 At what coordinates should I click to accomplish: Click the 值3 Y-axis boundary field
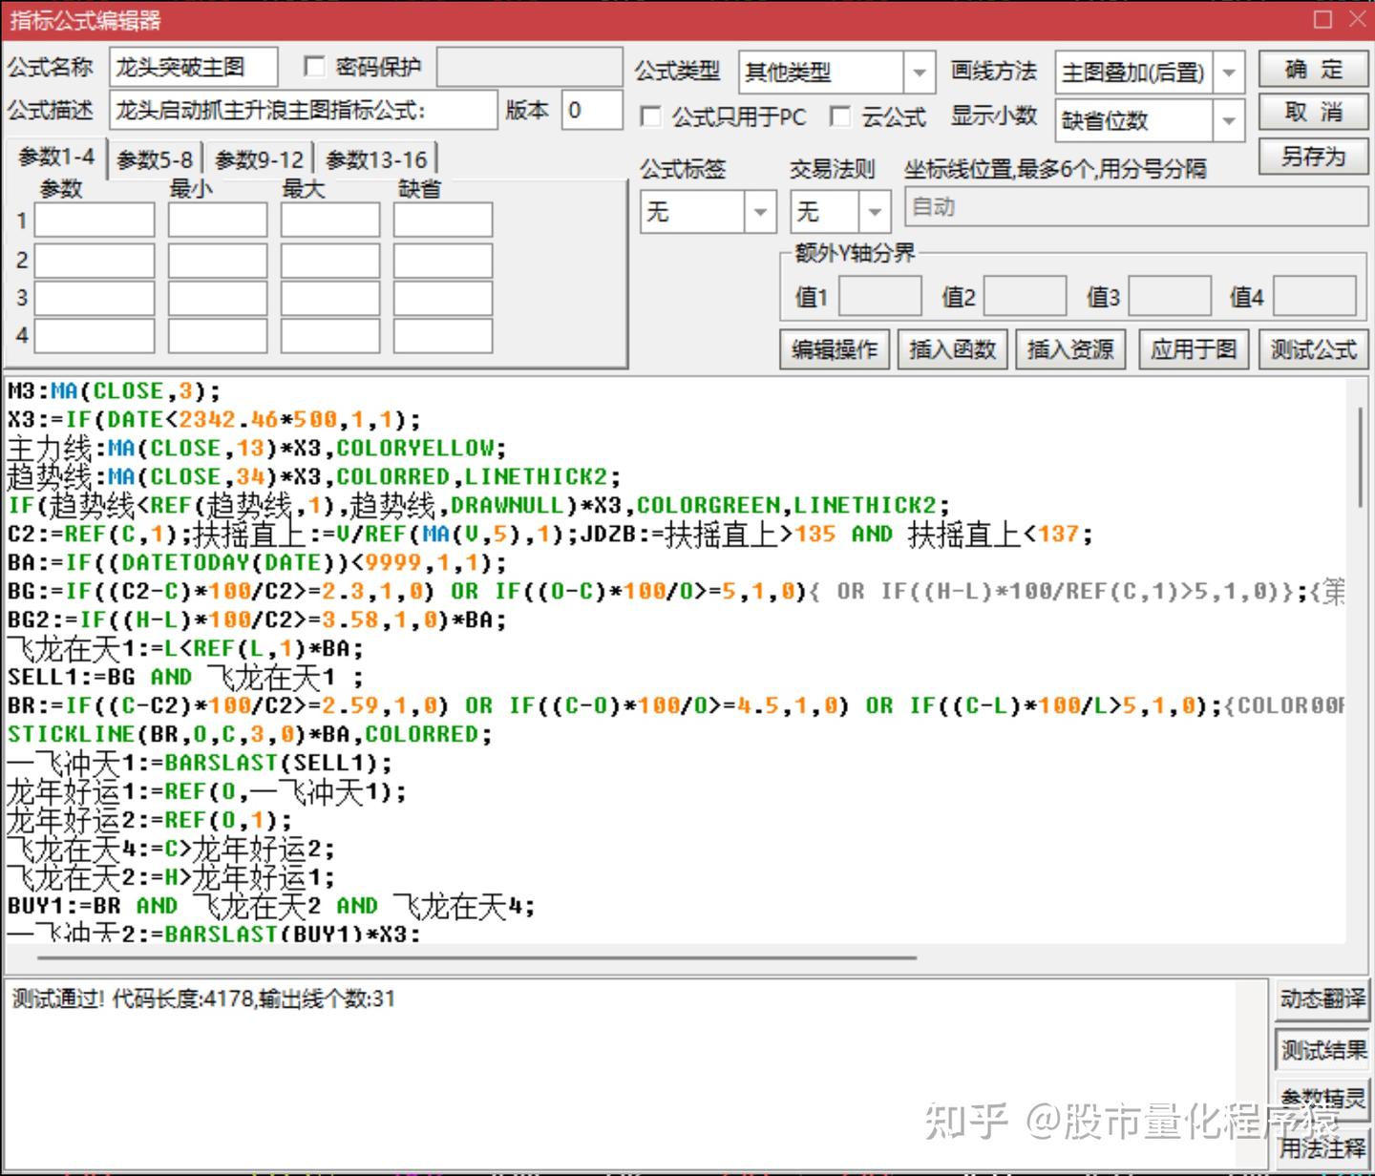click(x=1170, y=296)
